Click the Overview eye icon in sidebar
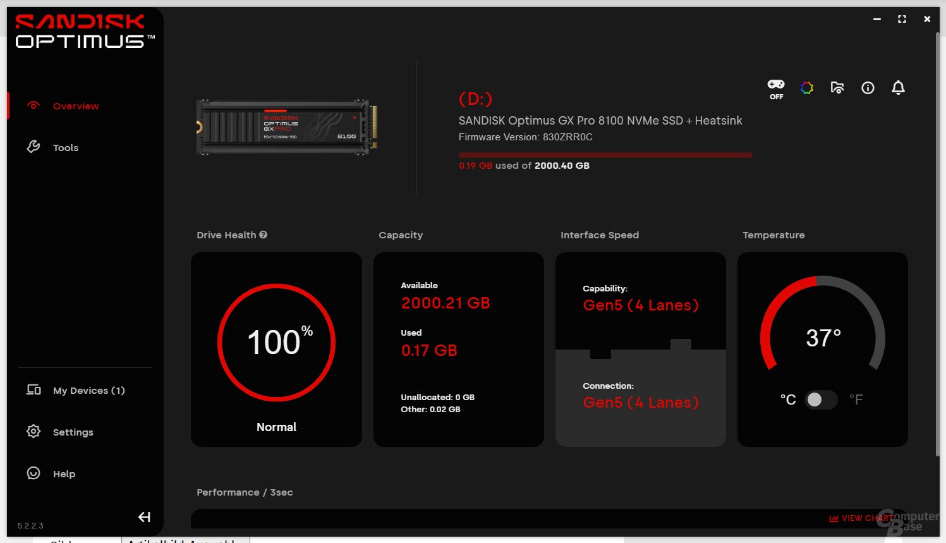This screenshot has width=946, height=543. pos(33,106)
